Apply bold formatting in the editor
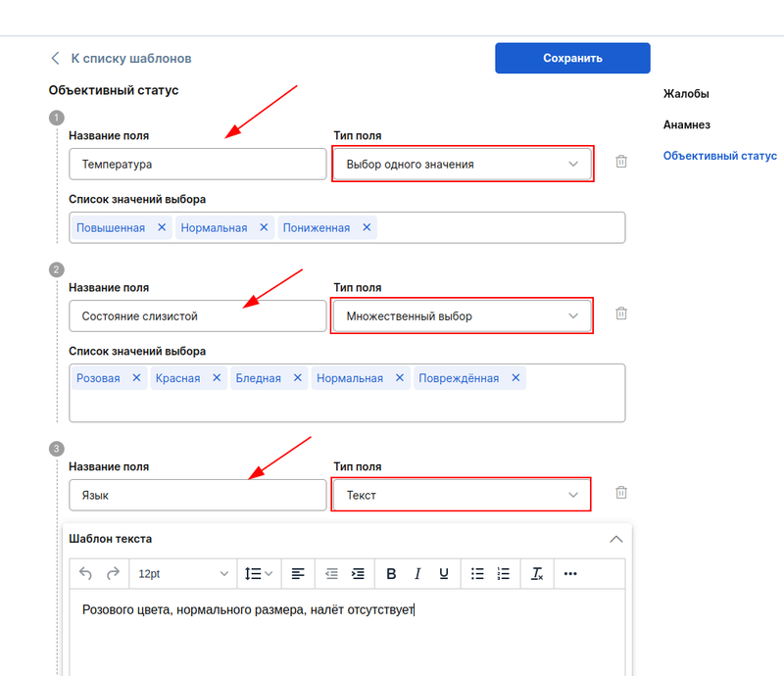784x676 pixels. pos(391,573)
